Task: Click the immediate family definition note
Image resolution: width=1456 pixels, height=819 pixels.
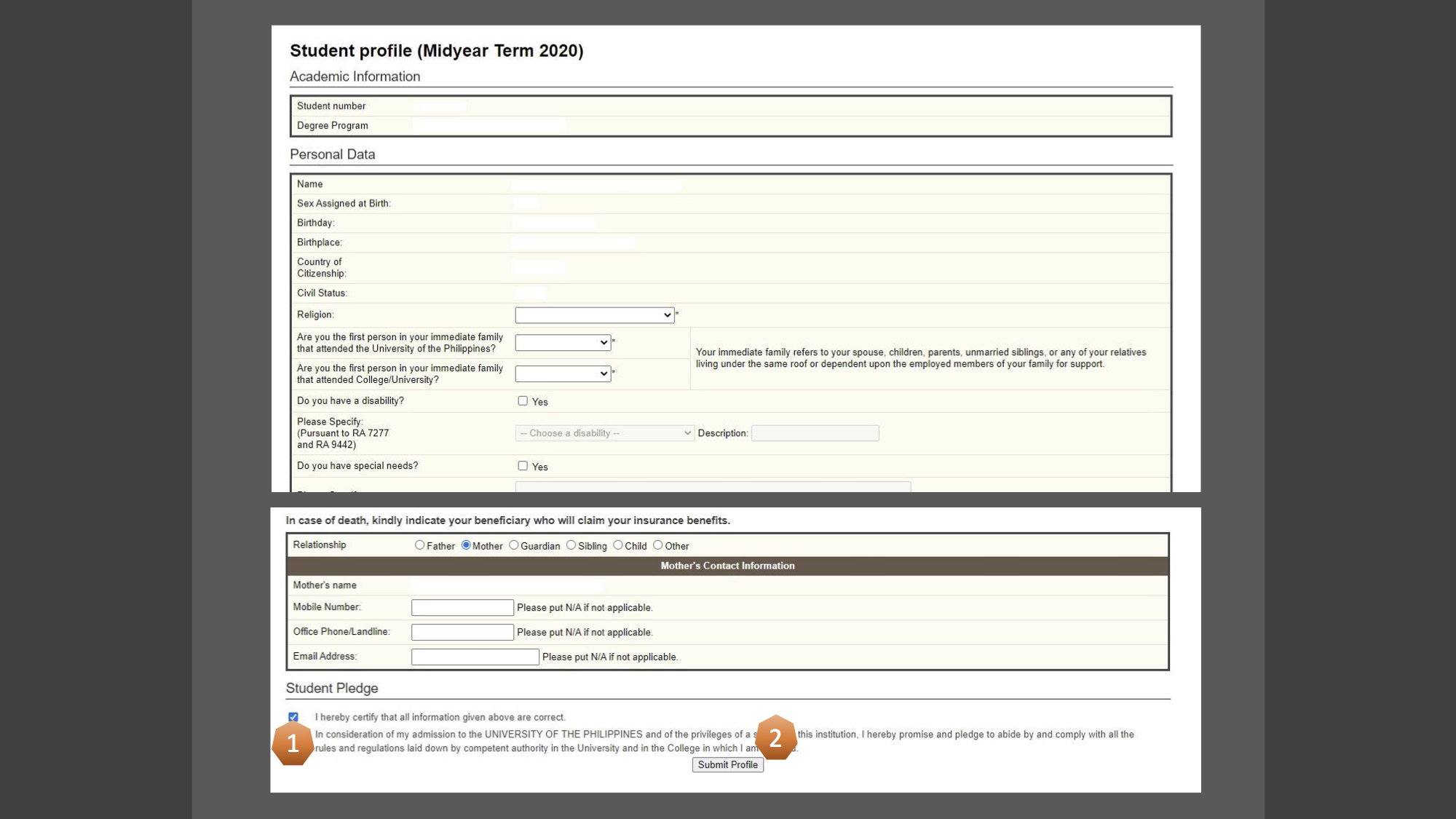Action: tap(921, 358)
